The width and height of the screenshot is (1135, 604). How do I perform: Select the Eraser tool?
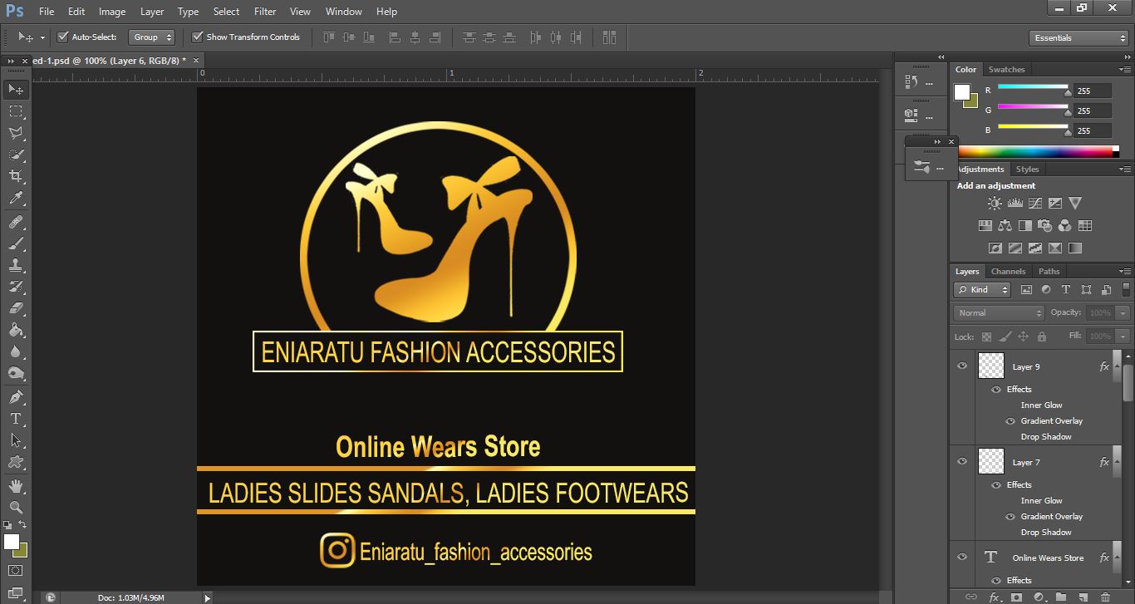click(x=16, y=308)
